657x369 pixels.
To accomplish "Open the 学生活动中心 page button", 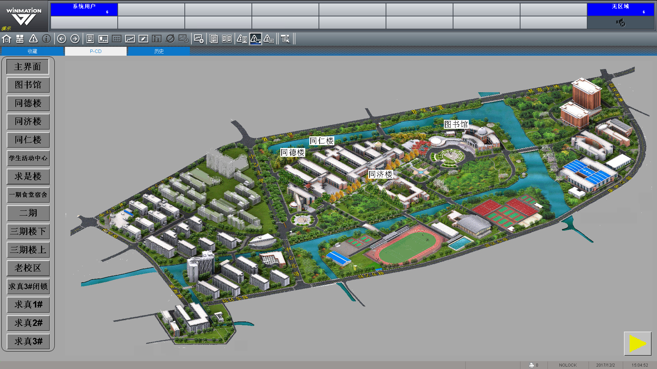I will [x=28, y=158].
